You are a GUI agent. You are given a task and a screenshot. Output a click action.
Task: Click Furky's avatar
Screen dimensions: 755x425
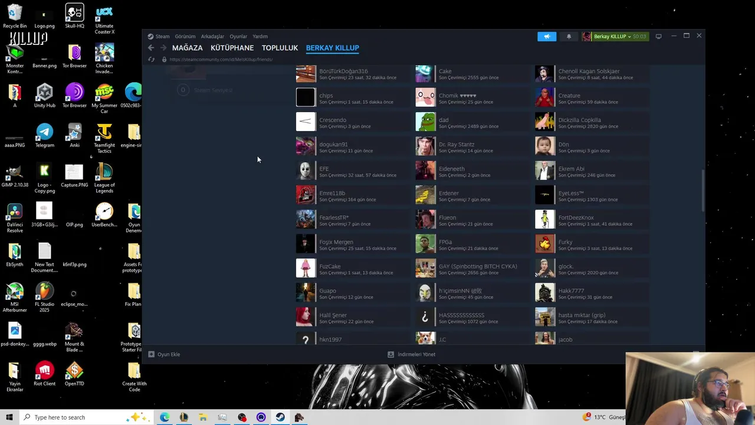coord(545,244)
